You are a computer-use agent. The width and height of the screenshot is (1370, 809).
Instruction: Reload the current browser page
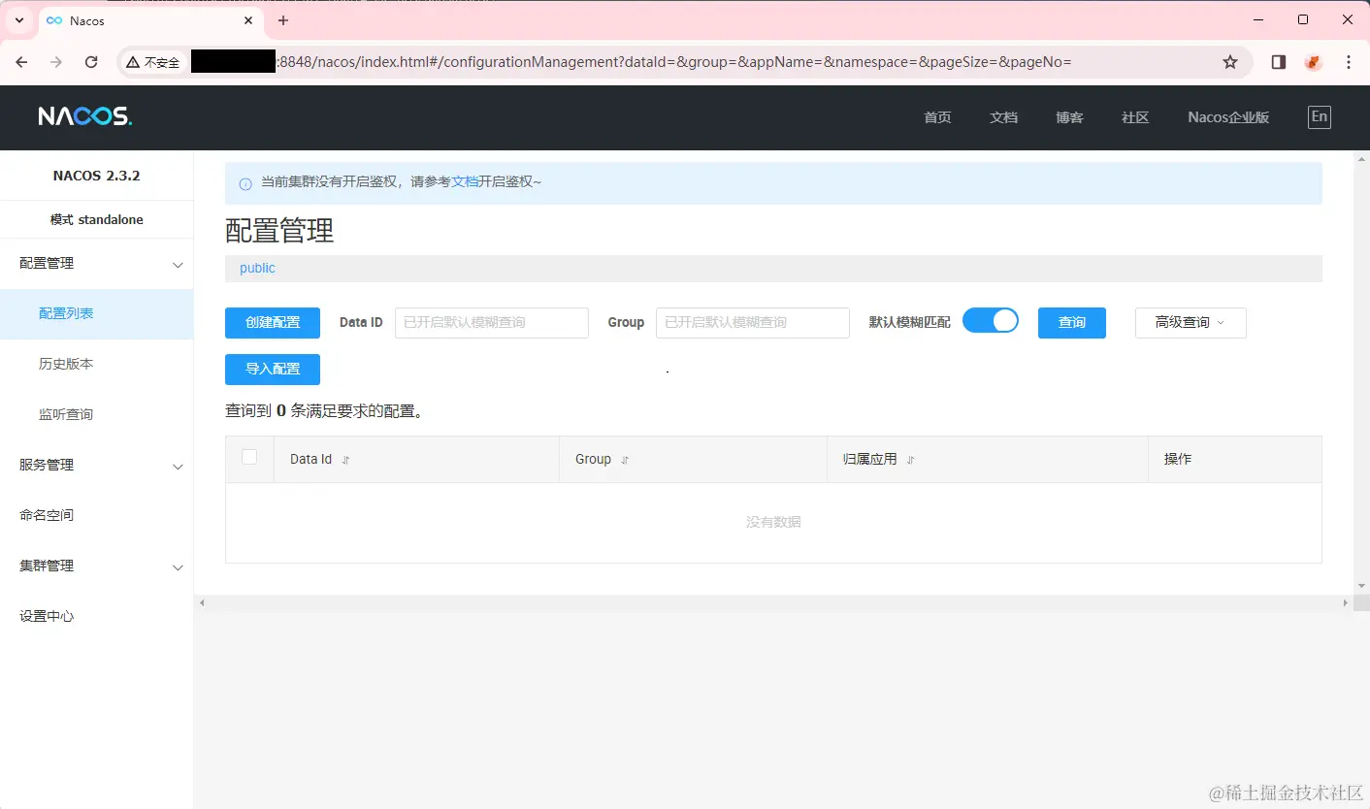click(x=91, y=62)
